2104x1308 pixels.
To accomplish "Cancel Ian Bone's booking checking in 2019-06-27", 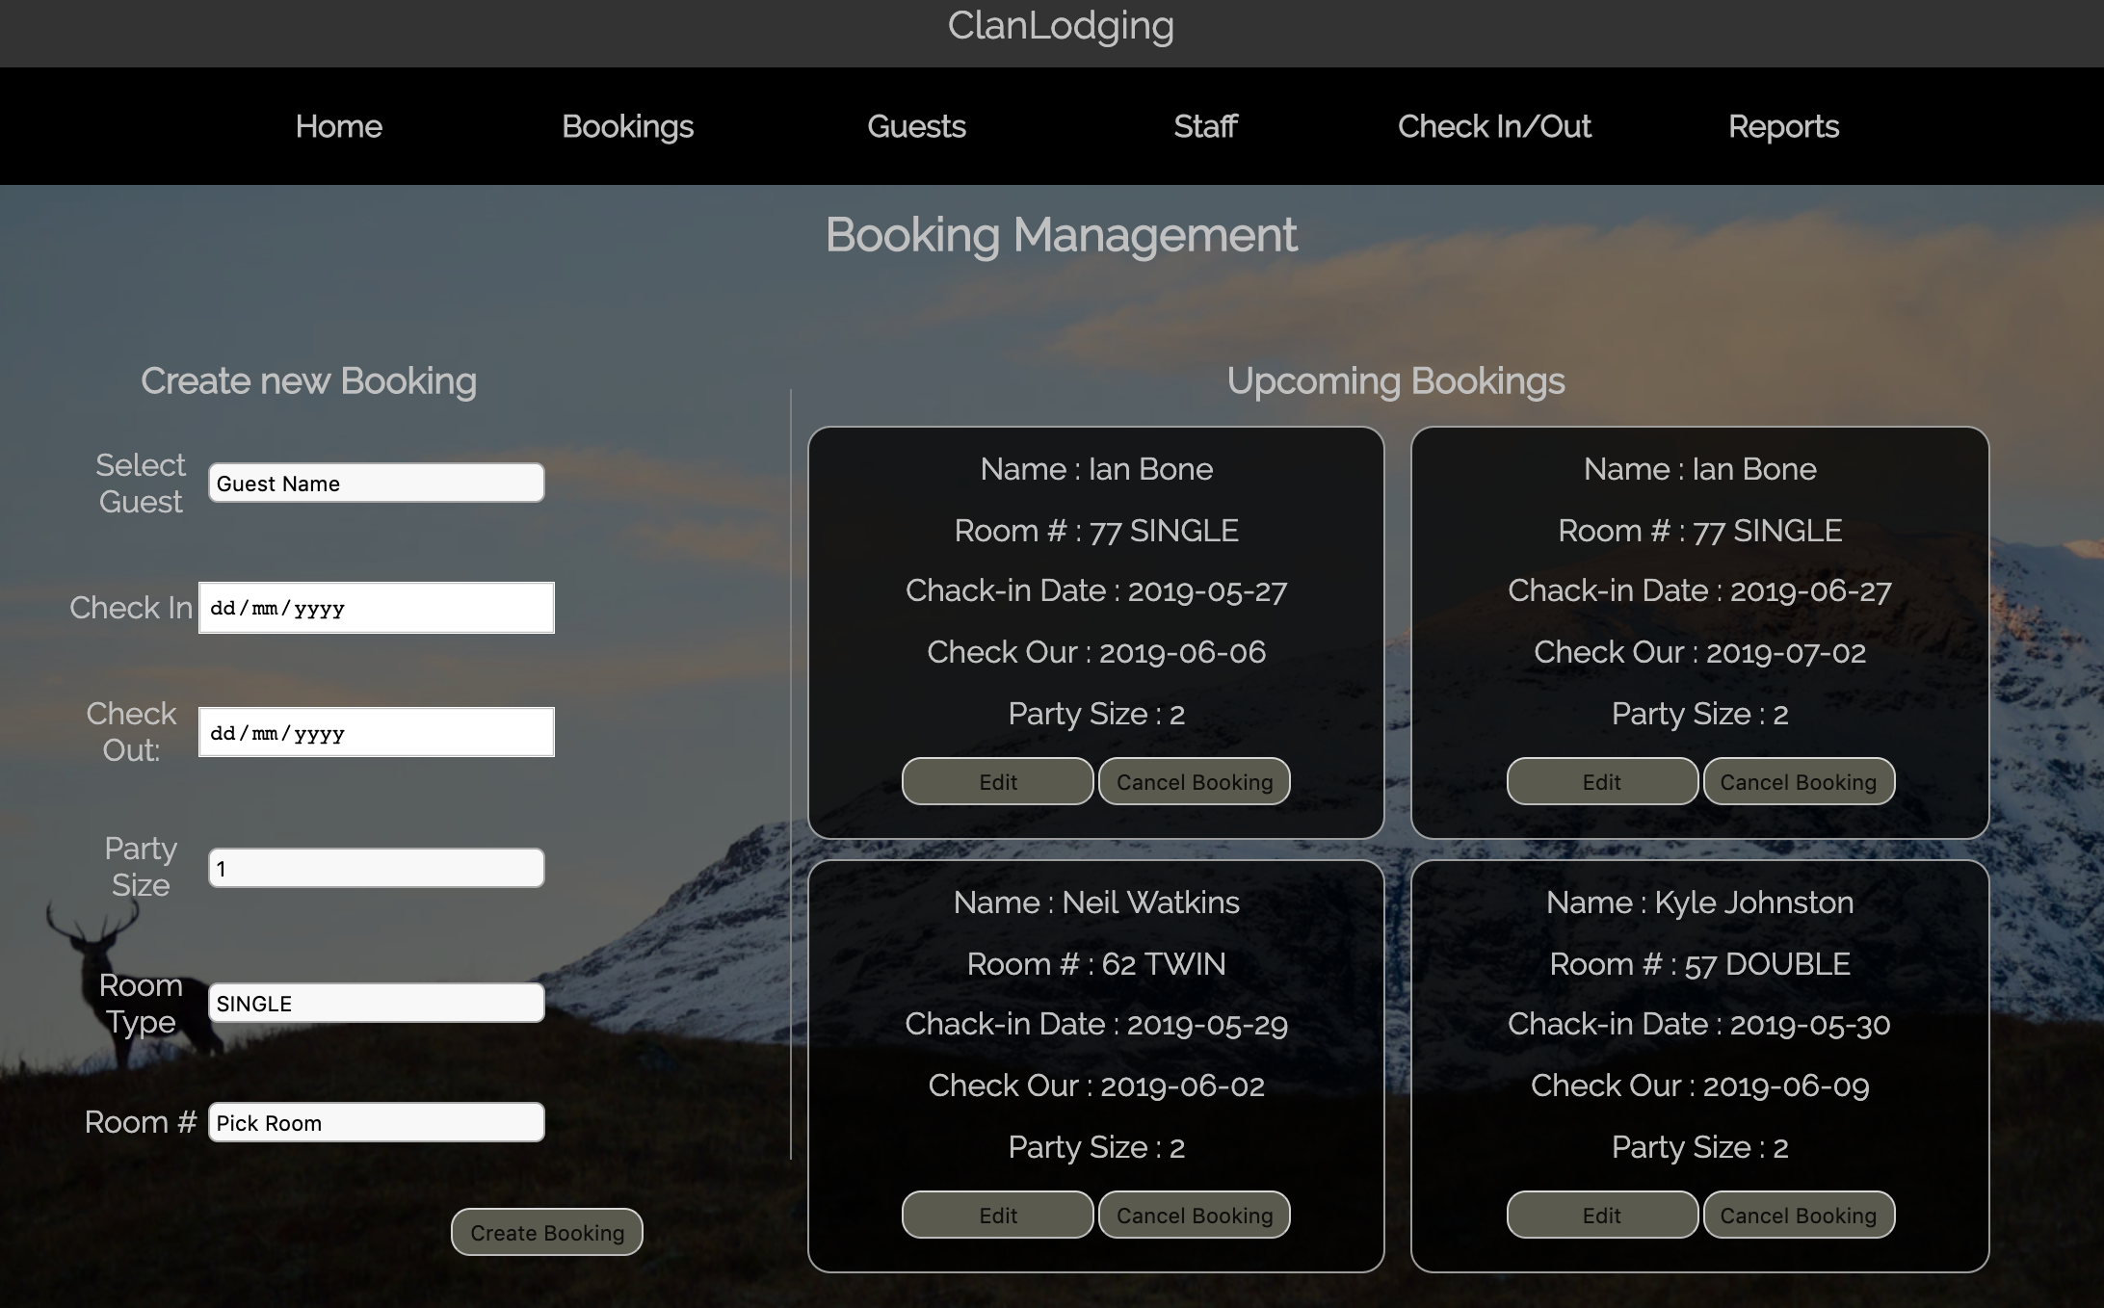I will tap(1798, 781).
